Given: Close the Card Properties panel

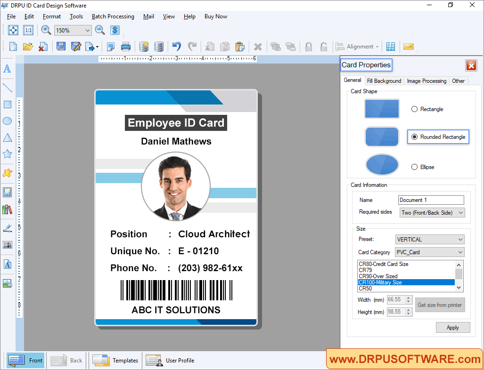Looking at the screenshot, I should point(471,65).
